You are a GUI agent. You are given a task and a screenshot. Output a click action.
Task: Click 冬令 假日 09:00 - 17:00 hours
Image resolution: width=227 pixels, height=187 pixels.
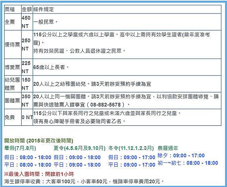(132, 157)
